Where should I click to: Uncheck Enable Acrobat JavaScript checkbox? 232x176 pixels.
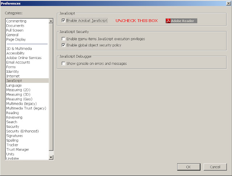coord(63,20)
